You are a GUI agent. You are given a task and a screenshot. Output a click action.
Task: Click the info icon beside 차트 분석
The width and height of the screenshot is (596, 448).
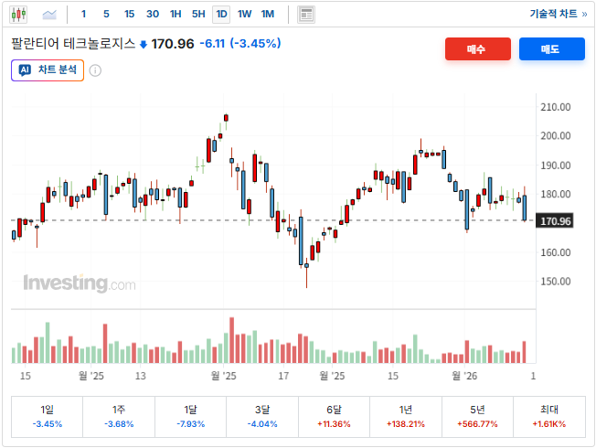(95, 70)
